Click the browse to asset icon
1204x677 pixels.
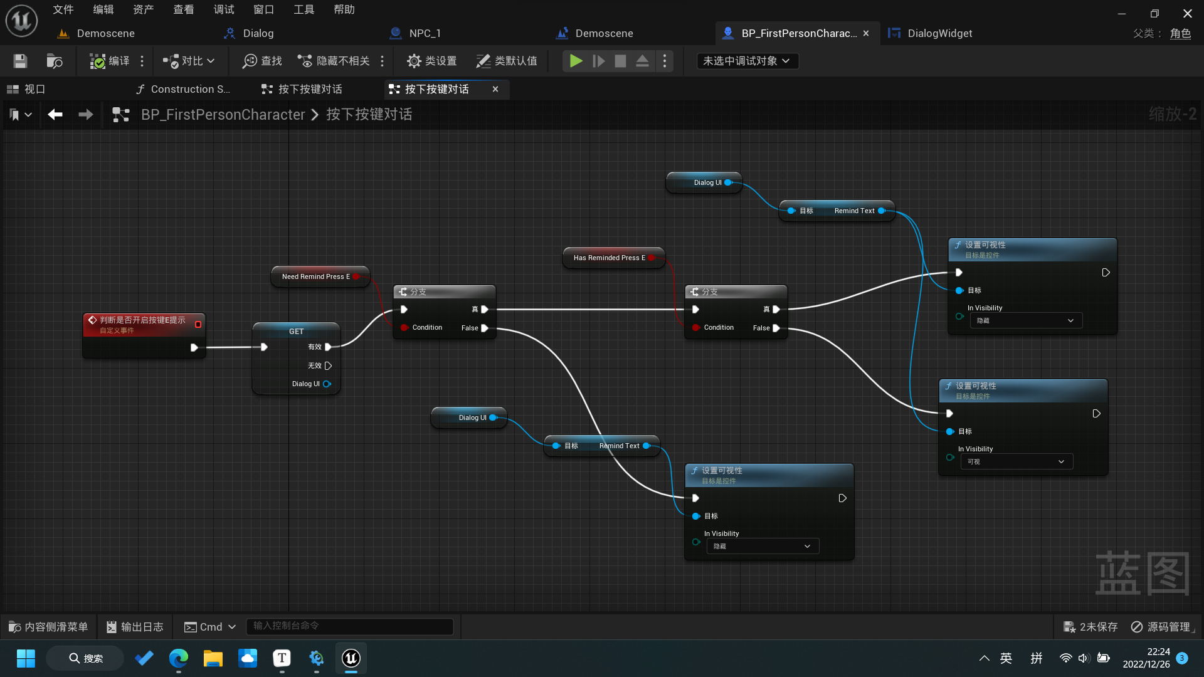55,61
